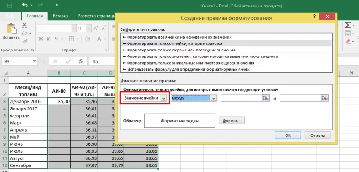Toggle underline Ч formatting
The image size is (359, 172).
[x=56, y=39]
